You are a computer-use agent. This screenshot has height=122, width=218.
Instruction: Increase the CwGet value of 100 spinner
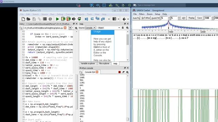pos(212,17)
